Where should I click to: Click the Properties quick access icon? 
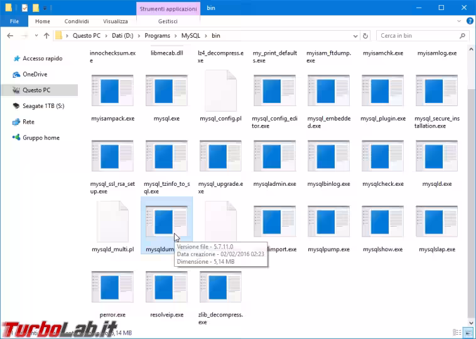pyautogui.click(x=25, y=8)
